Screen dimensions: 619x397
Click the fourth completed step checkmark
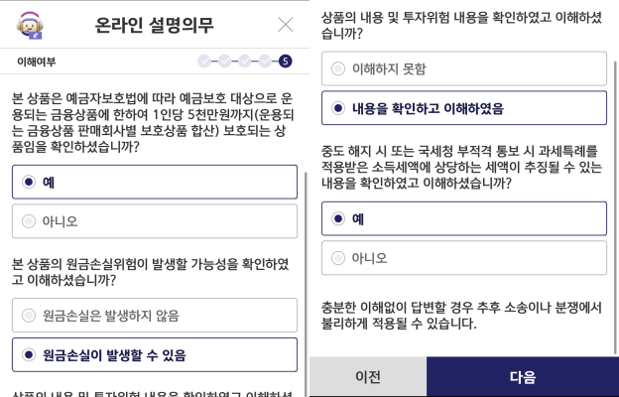tap(265, 62)
